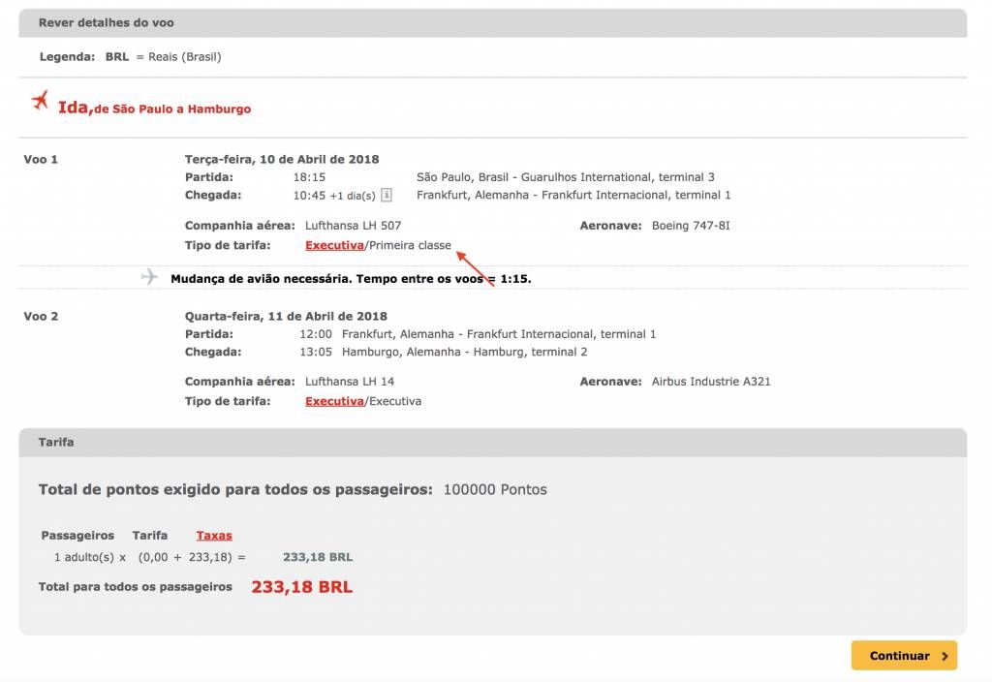Click the gray plane connection icon
Viewport: 992px width, 682px height.
pos(149,276)
